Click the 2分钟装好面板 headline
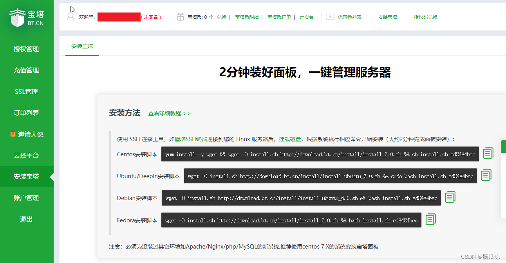The image size is (506, 263). (305, 72)
